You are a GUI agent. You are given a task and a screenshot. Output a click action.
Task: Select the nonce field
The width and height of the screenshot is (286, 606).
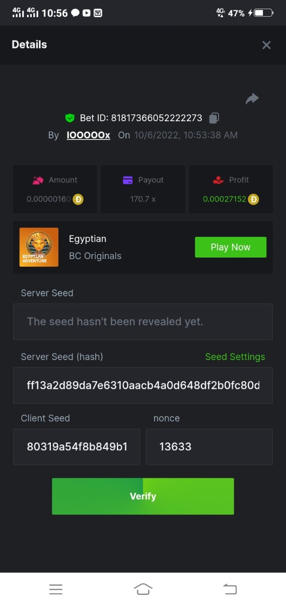point(209,447)
